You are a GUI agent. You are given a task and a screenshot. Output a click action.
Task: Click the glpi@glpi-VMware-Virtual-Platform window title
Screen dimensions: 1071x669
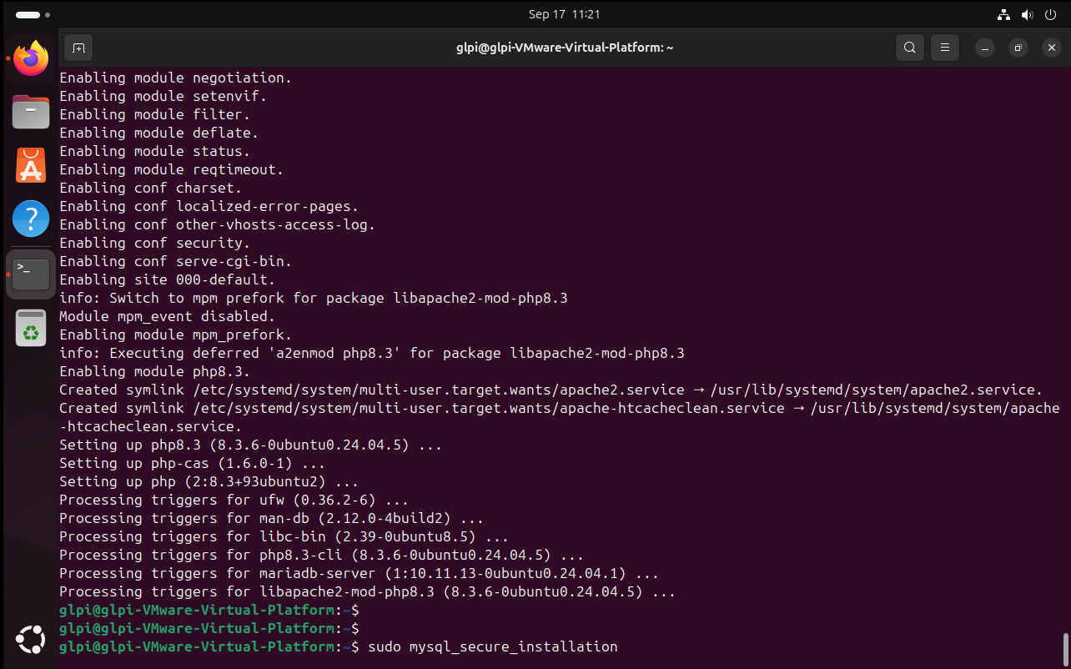coord(565,48)
